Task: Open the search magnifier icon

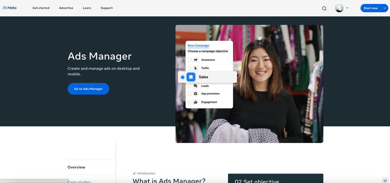Action: 324,9
